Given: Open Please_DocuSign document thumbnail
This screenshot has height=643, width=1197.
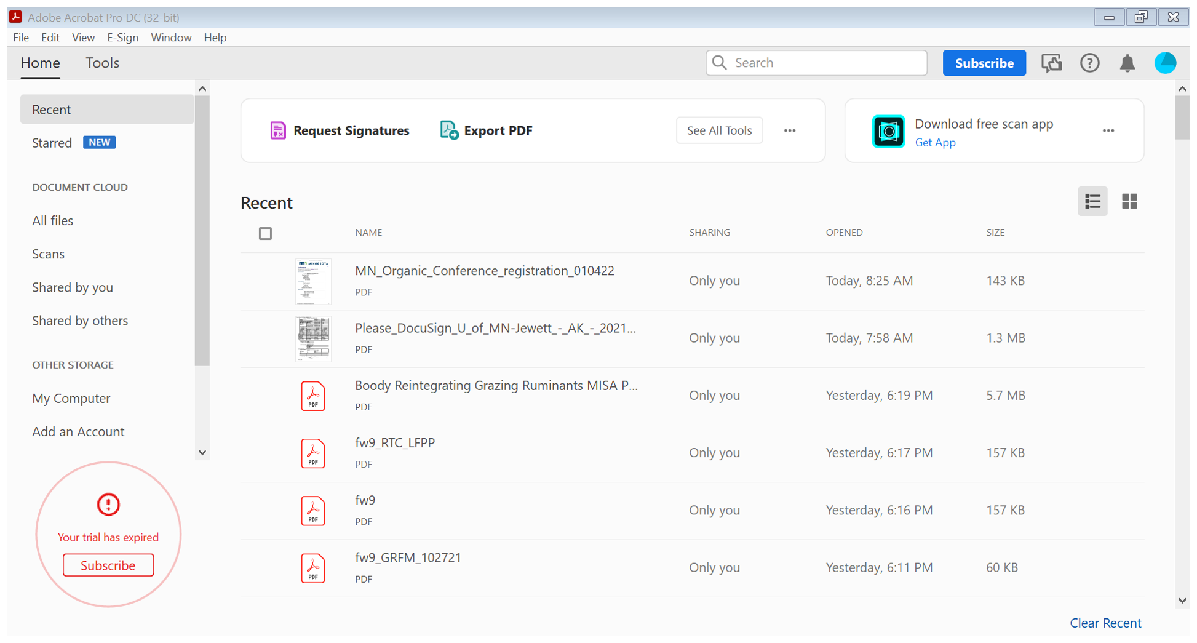Looking at the screenshot, I should click(313, 338).
